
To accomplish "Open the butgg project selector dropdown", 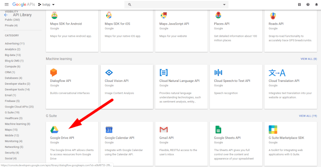I will coord(46,4).
